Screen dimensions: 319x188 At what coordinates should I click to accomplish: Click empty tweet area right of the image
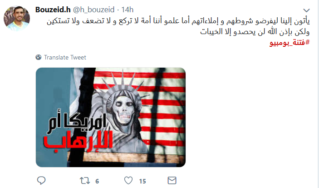click(x=250, y=117)
